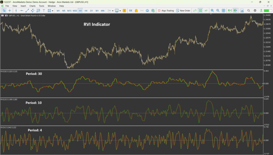Open the Charts menu

pyautogui.click(x=32, y=6)
